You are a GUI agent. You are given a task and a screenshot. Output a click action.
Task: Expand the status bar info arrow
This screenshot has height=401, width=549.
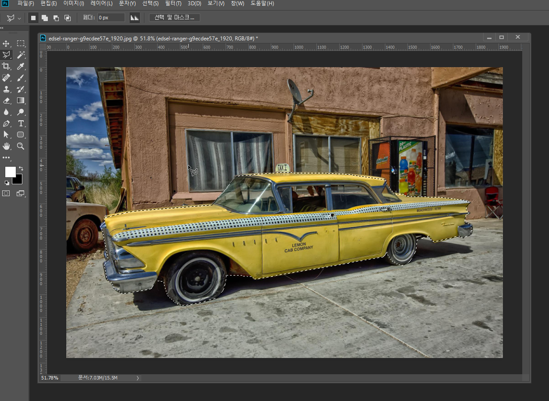(x=137, y=378)
